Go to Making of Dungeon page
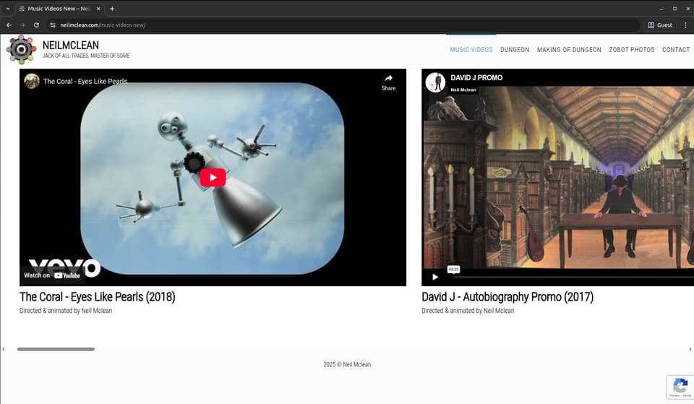The image size is (694, 404). pos(569,50)
